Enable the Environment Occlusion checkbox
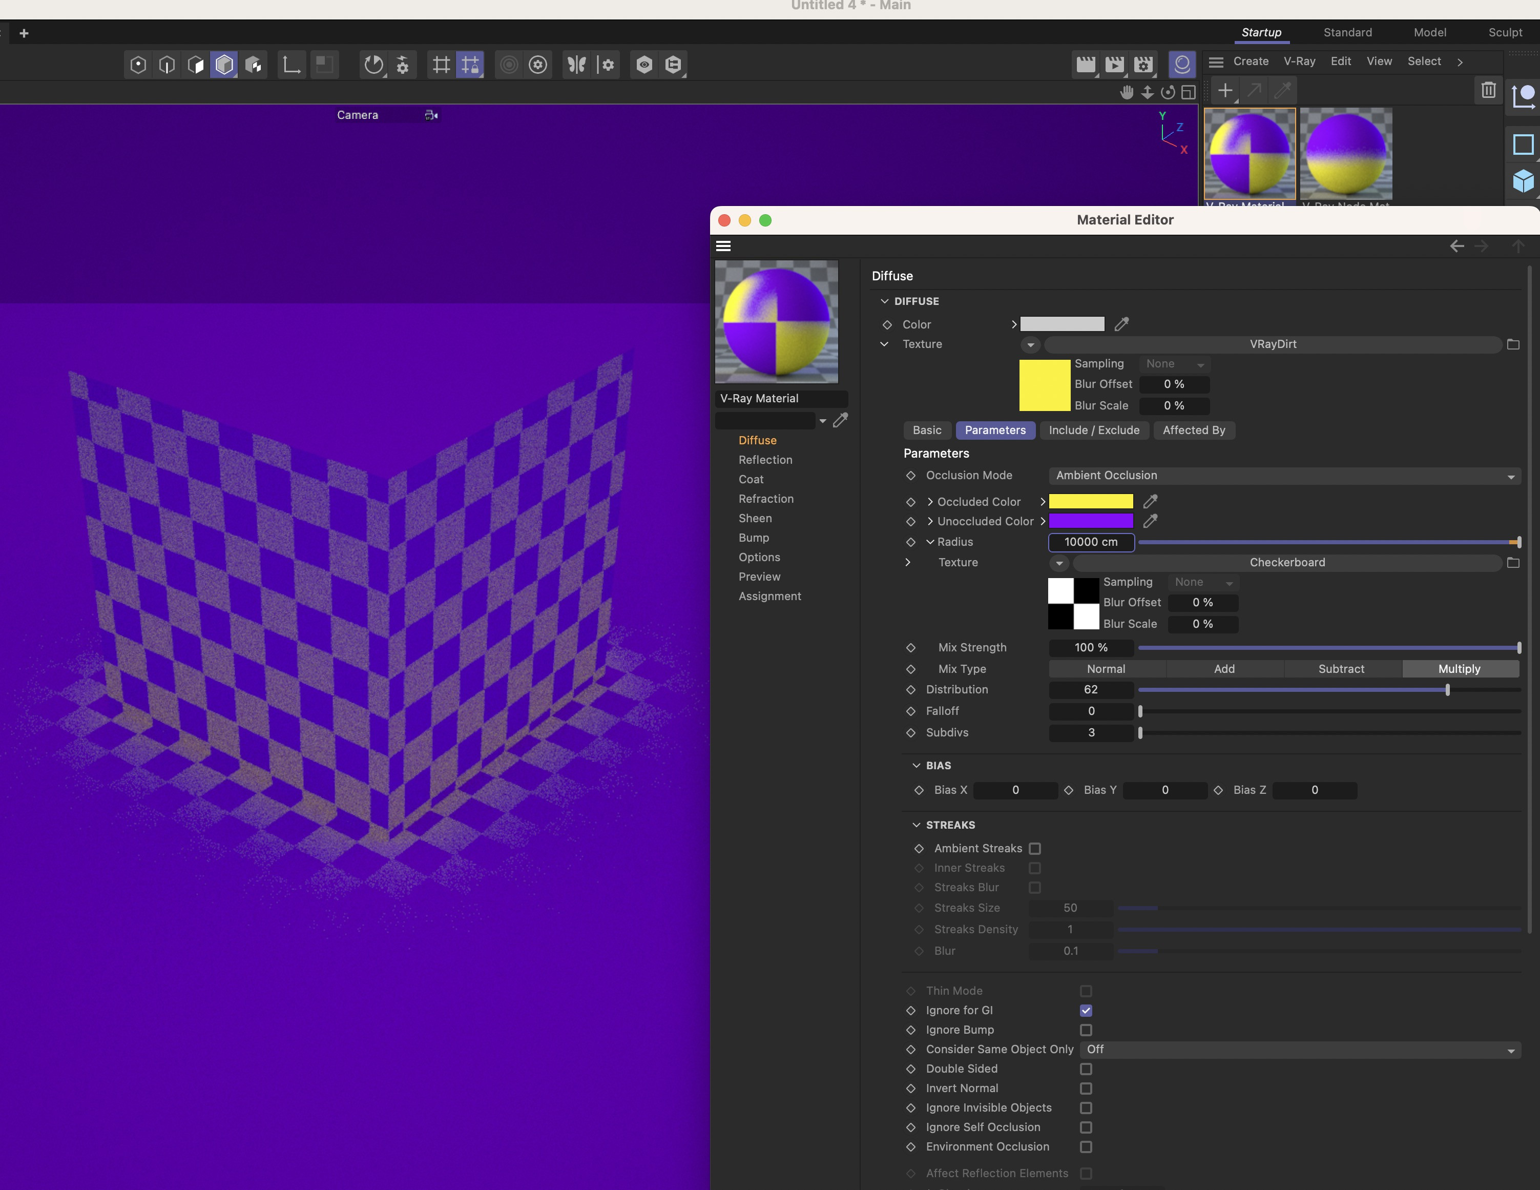 click(1086, 1147)
